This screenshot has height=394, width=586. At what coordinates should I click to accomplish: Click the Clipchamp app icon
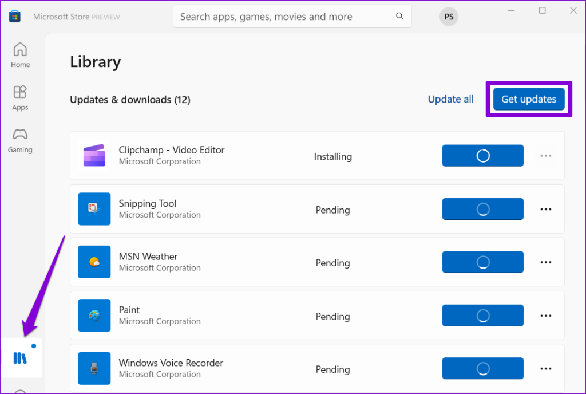94,156
